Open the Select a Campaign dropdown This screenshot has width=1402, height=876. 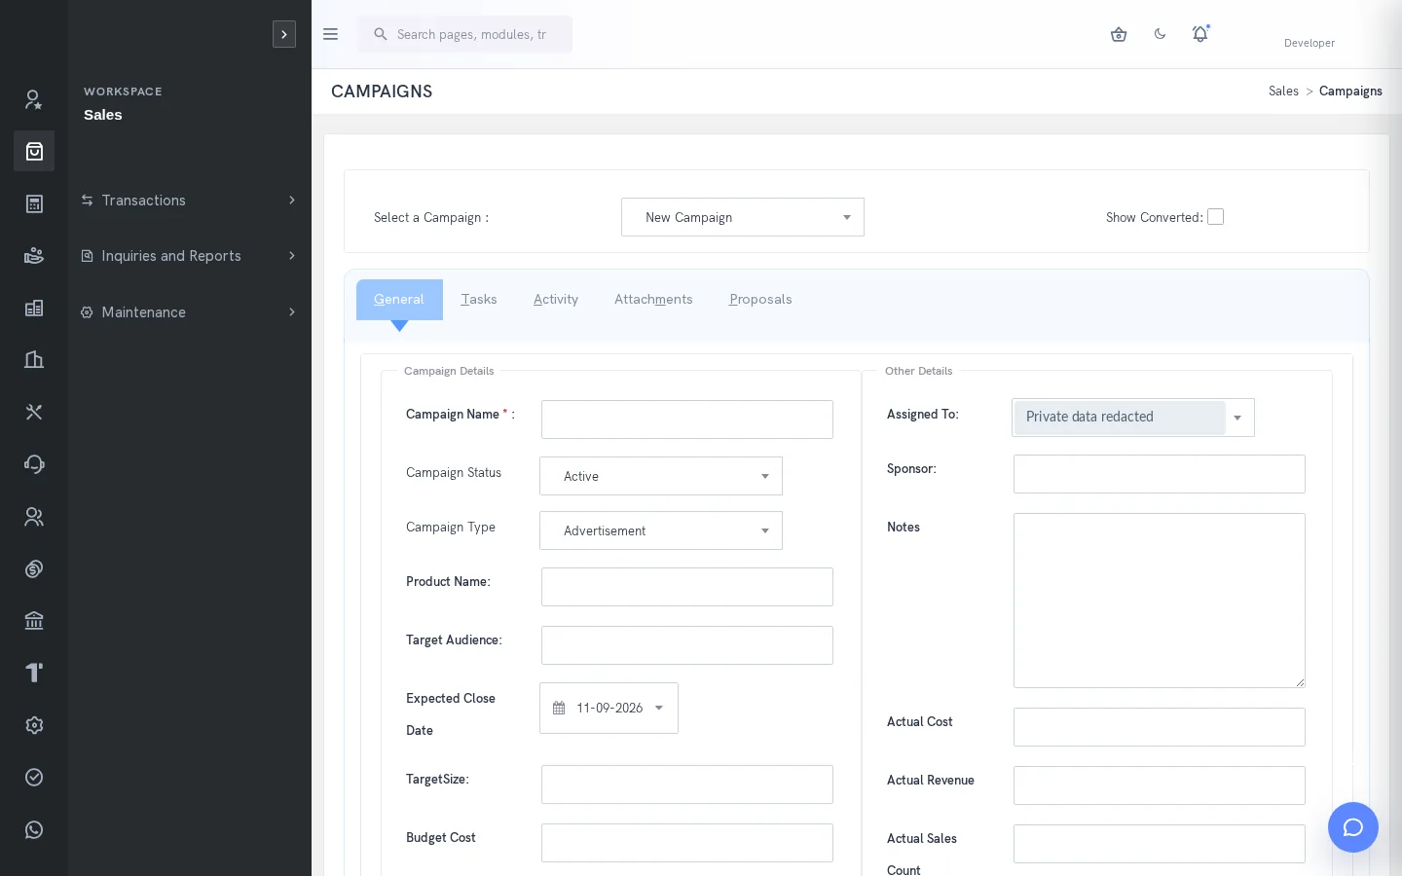pyautogui.click(x=743, y=217)
